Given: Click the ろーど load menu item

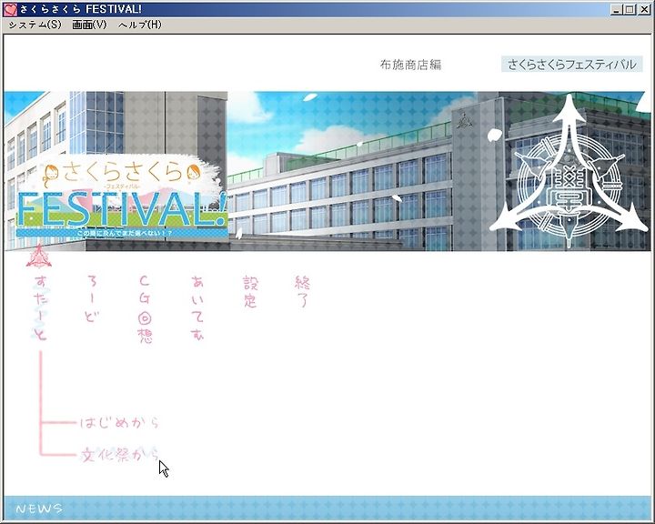Looking at the screenshot, I should click(92, 298).
